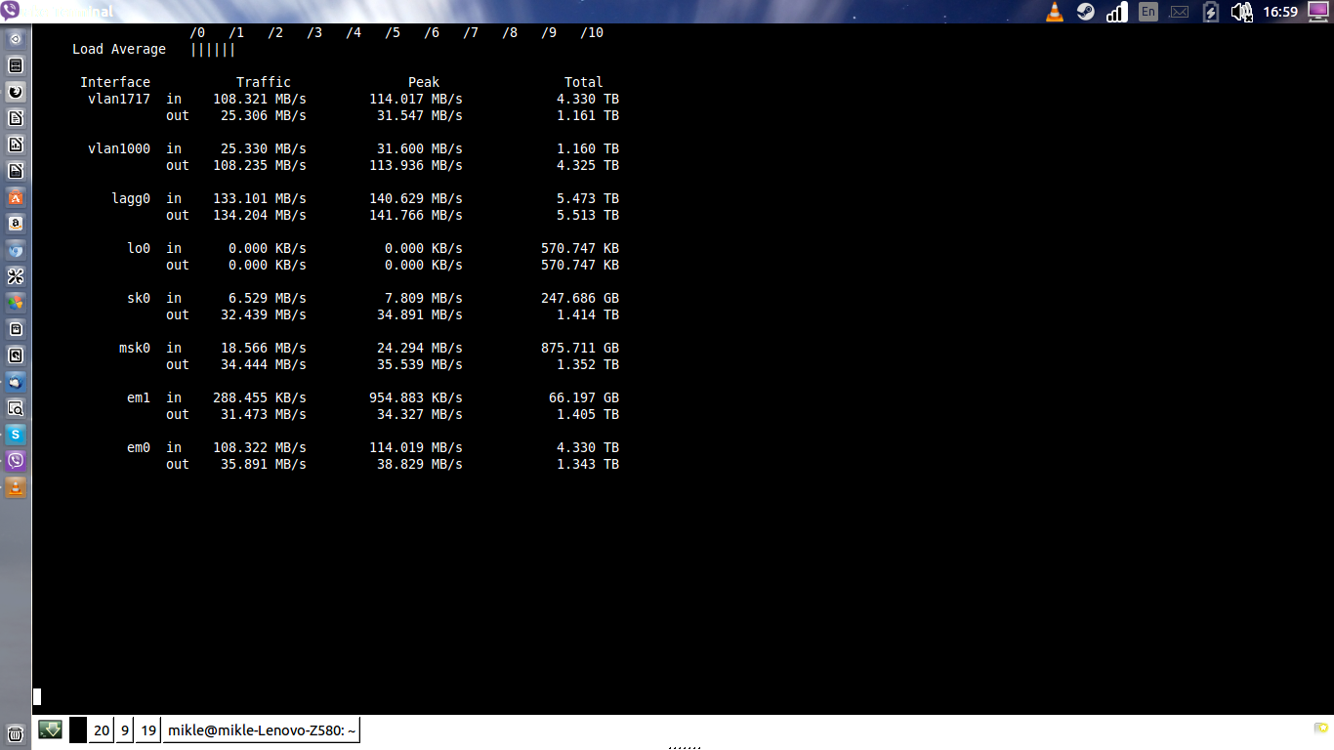Click the vlan1717 interface name

pos(119,99)
